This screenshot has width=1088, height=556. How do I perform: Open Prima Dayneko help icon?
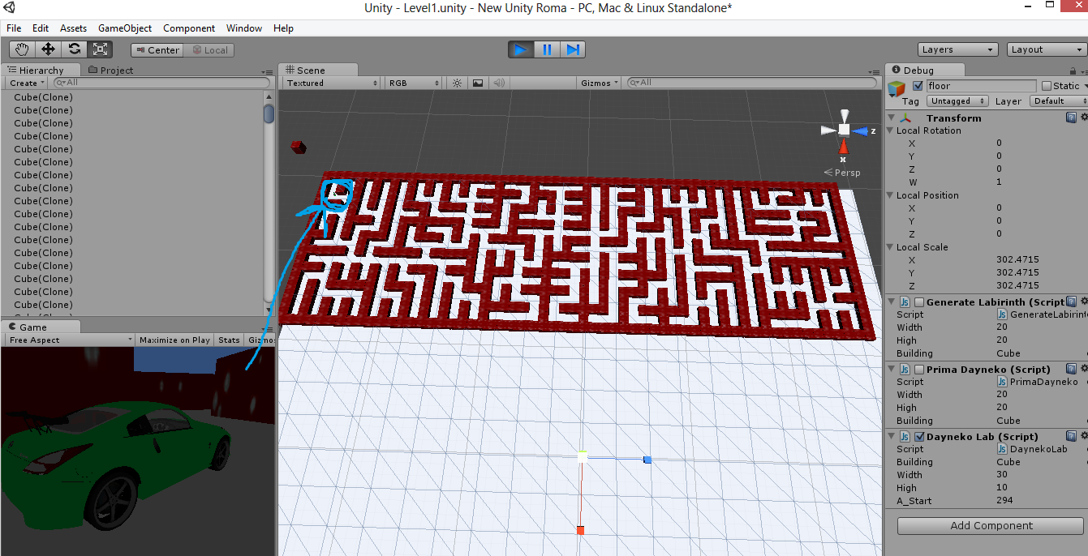click(x=1072, y=369)
